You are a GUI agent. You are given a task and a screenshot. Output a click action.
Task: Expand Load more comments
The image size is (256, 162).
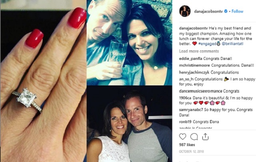click(x=199, y=51)
